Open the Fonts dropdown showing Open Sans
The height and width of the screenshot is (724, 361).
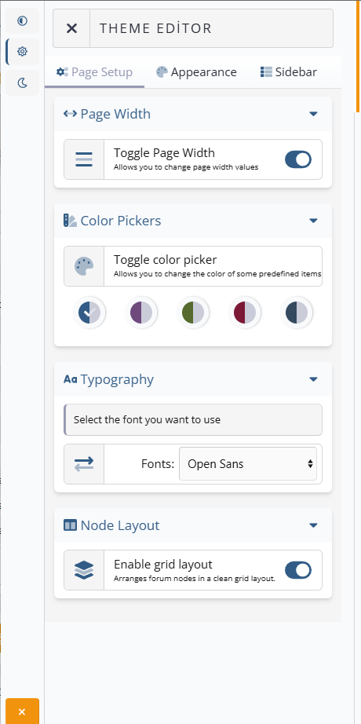[248, 463]
